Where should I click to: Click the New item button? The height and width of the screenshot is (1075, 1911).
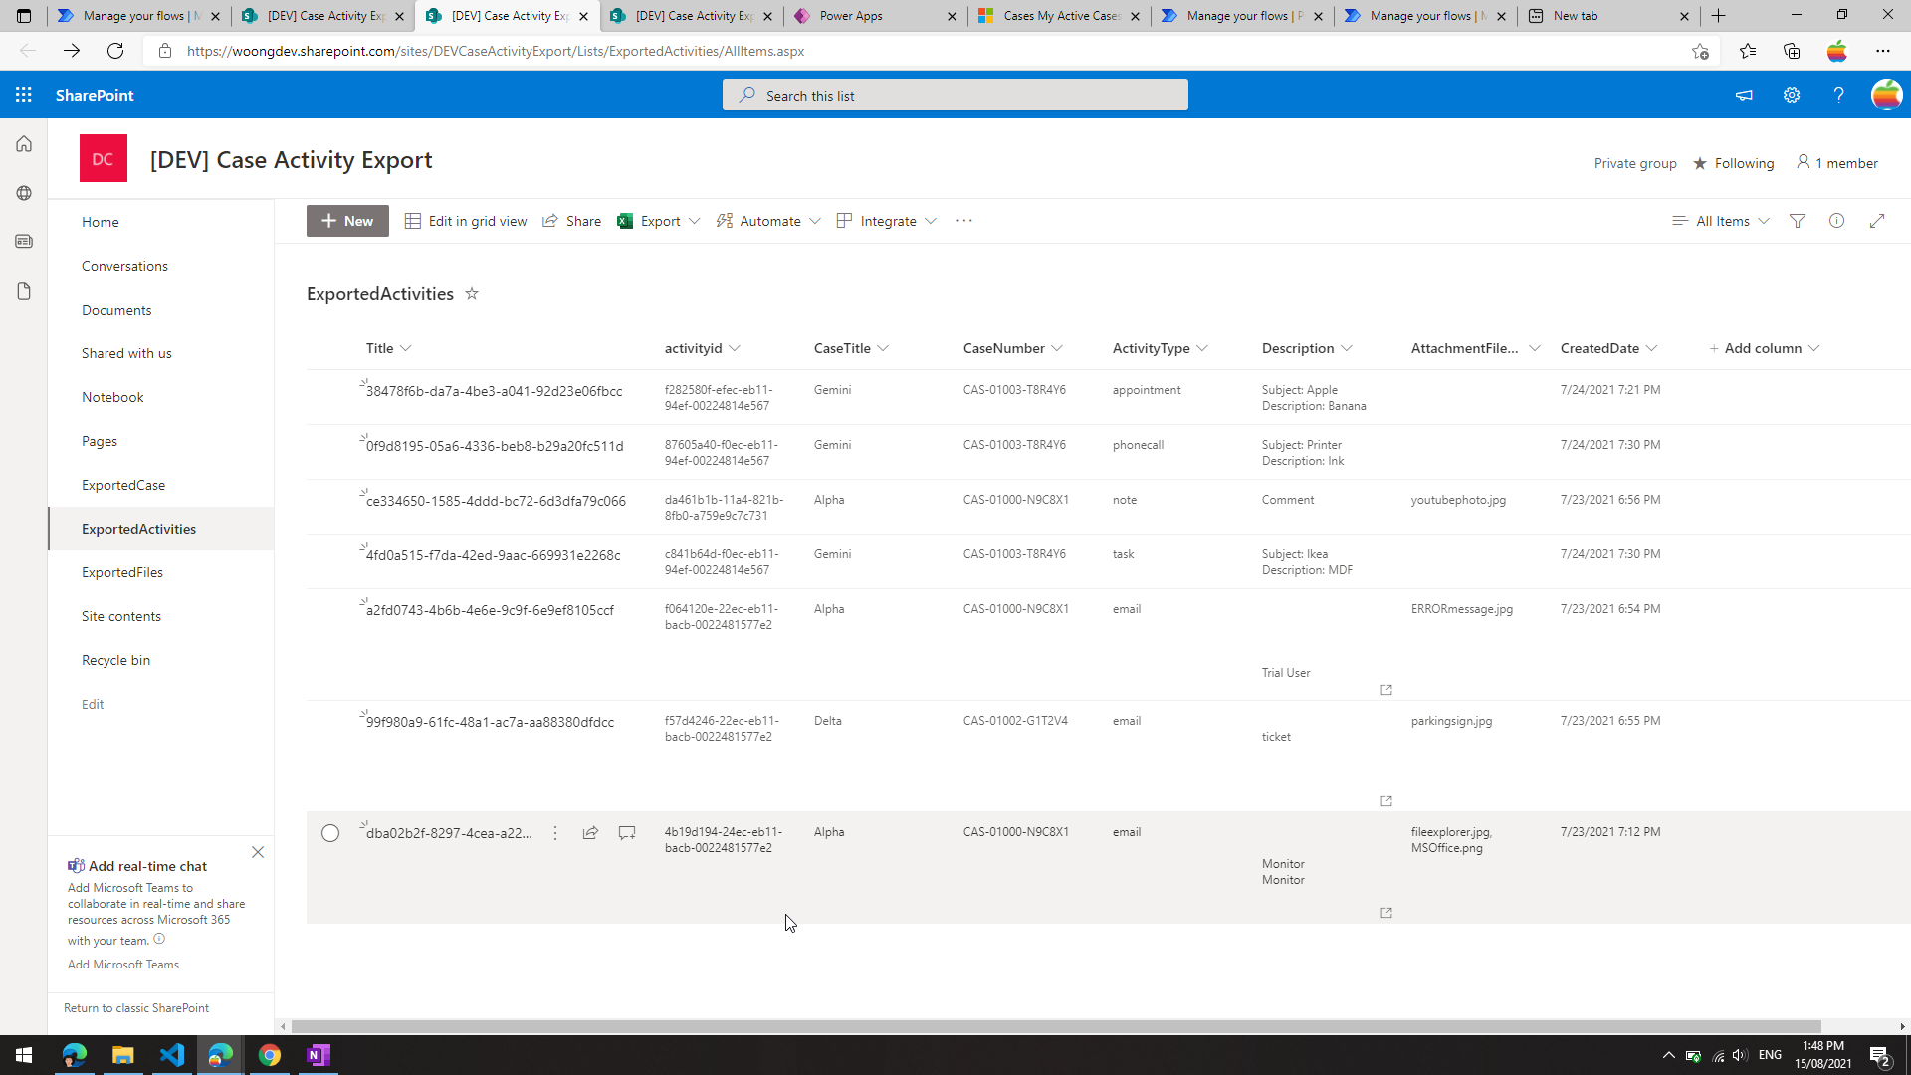(x=347, y=221)
